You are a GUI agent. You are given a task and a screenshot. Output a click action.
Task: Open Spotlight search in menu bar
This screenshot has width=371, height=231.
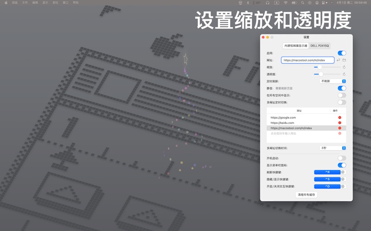coord(303,3)
